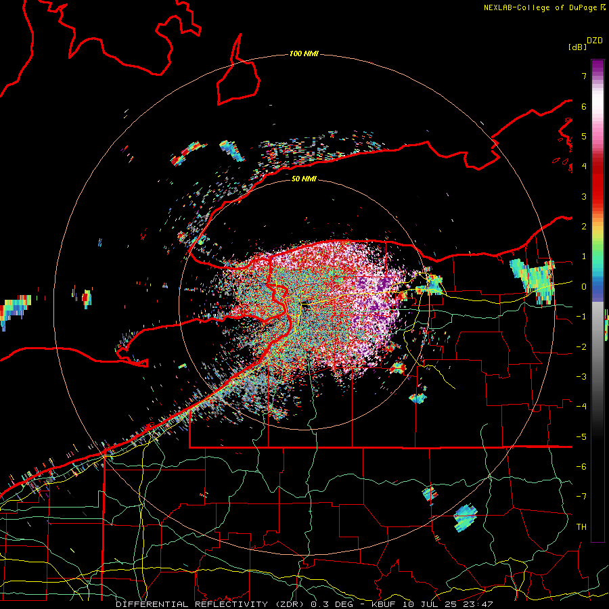Click the 23:47 timestamp in caption
The image size is (609, 609).
[479, 604]
